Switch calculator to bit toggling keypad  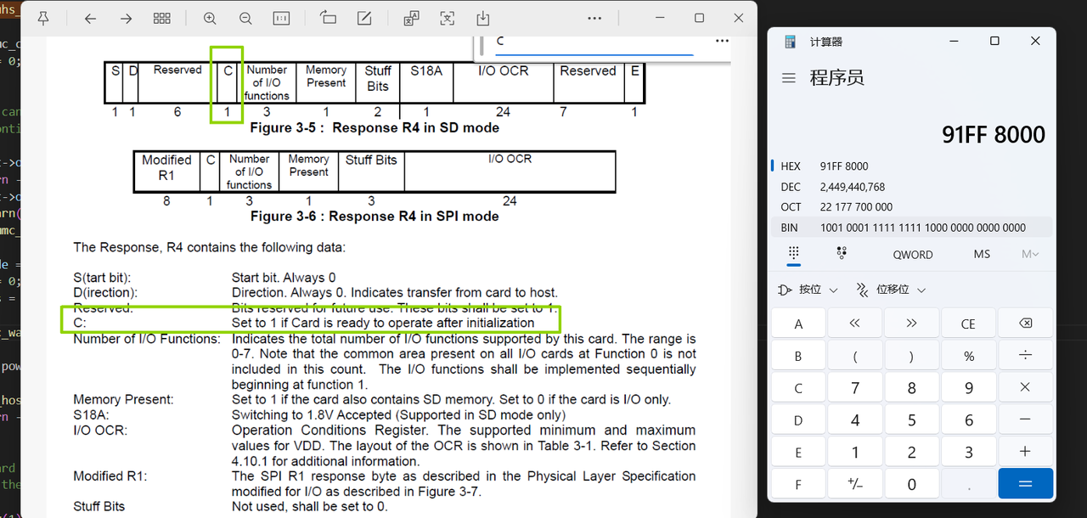(842, 253)
